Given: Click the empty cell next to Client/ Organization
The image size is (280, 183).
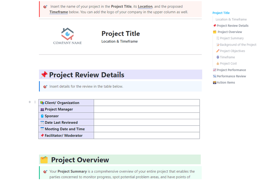Looking at the screenshot, I should pyautogui.click(x=146, y=103).
